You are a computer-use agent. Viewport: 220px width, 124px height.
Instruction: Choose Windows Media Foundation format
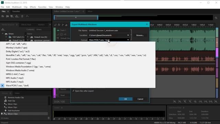pyautogui.click(x=28, y=66)
